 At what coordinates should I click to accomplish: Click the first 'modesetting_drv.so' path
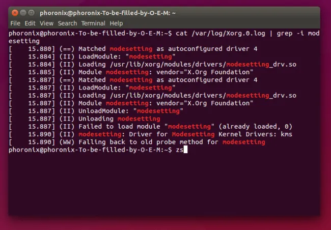pyautogui.click(x=261, y=64)
